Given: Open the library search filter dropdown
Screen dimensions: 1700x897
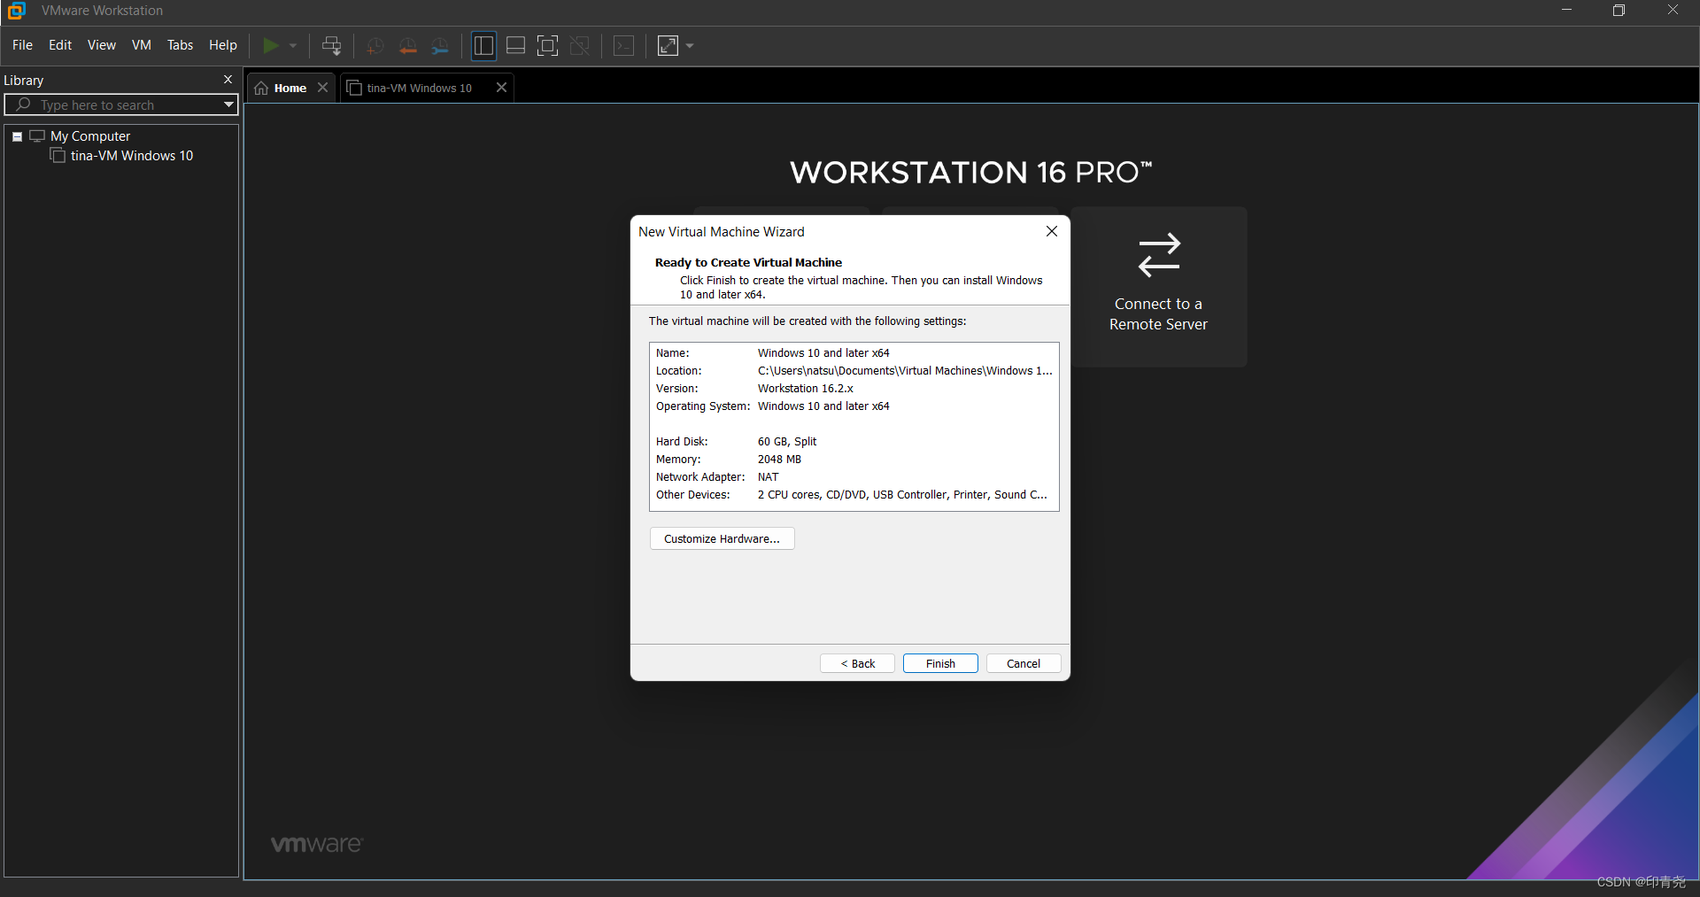Looking at the screenshot, I should pos(228,104).
